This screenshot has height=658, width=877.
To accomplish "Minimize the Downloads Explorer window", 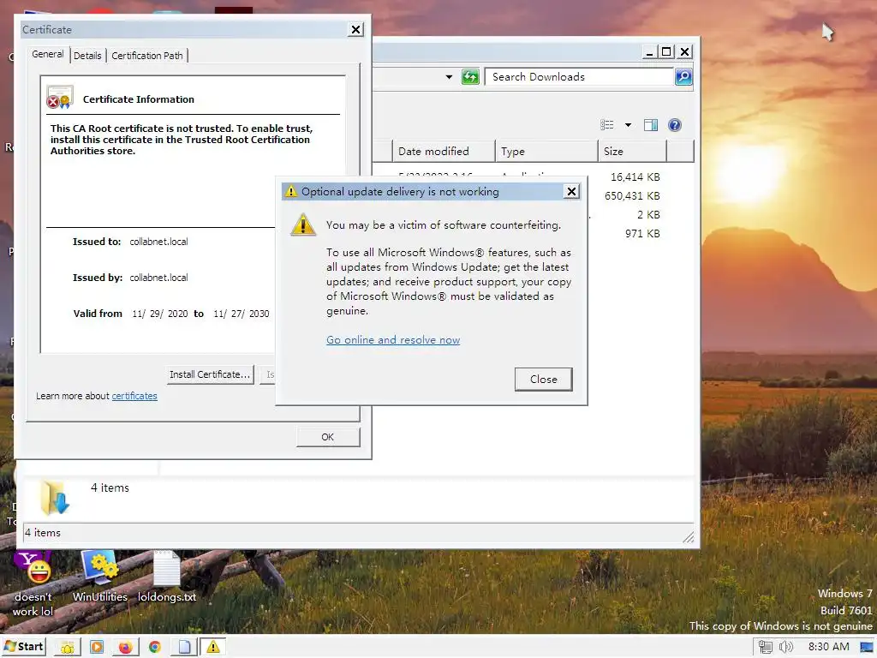I will coord(649,52).
